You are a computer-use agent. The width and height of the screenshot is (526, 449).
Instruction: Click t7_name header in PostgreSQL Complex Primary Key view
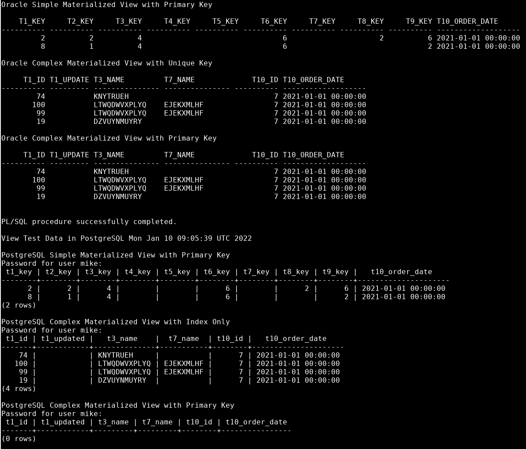pos(157,422)
